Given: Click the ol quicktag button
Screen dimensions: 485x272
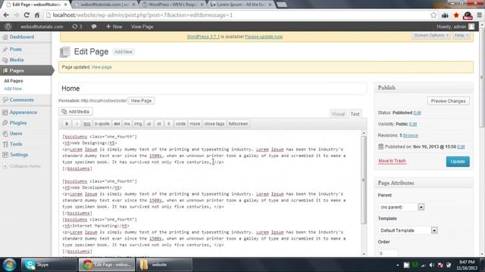Looking at the screenshot, I should [x=158, y=124].
